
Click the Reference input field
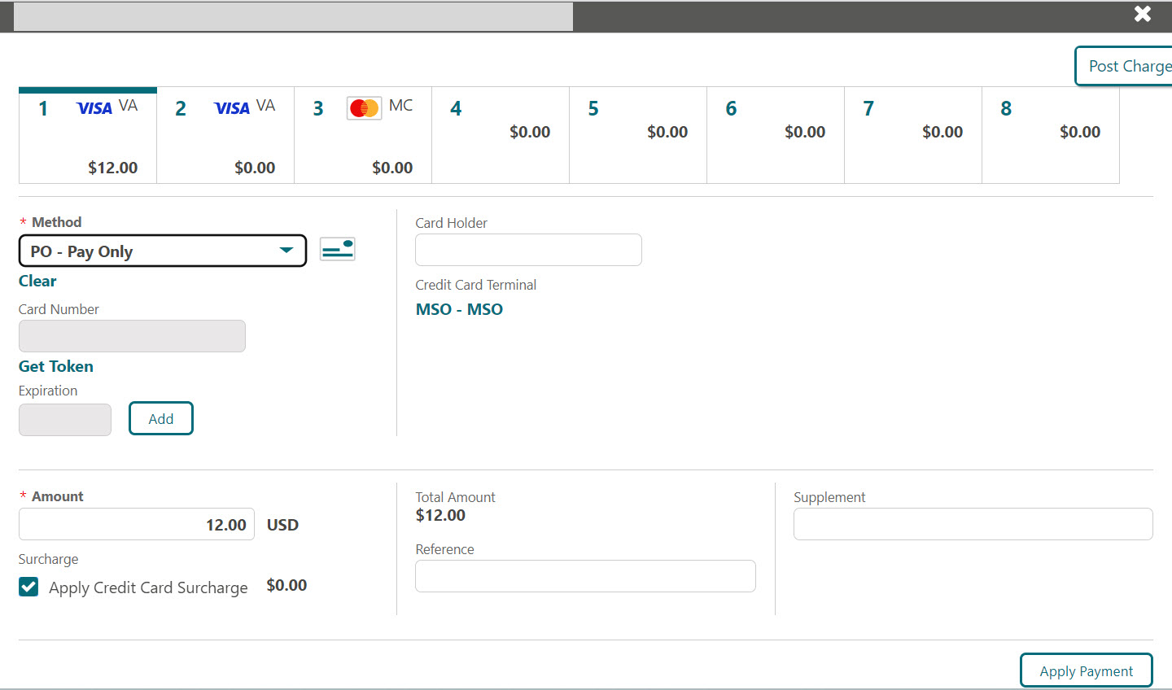(x=584, y=576)
